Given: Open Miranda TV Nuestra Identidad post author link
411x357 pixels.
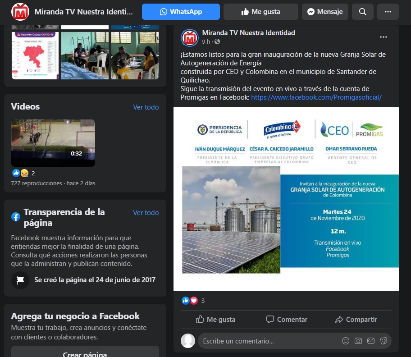Looking at the screenshot, I should click(248, 33).
